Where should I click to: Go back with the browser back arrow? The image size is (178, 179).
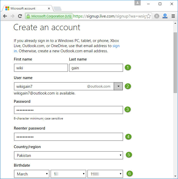5,16
